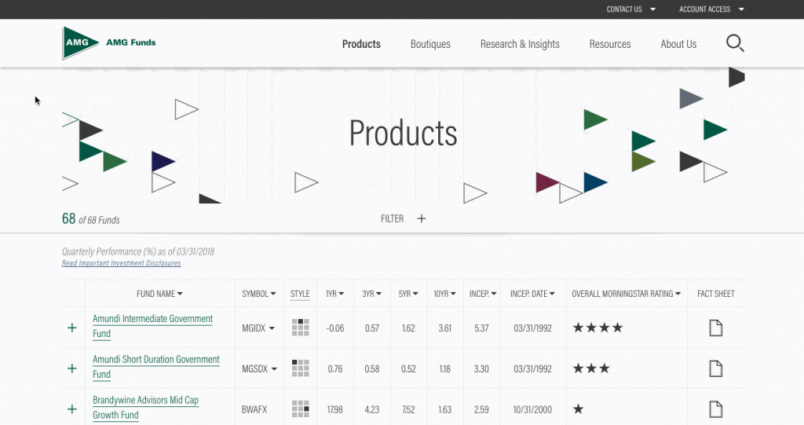Open fact sheet for Amundi Short Duration Government Fund
This screenshot has width=804, height=425.
(716, 368)
